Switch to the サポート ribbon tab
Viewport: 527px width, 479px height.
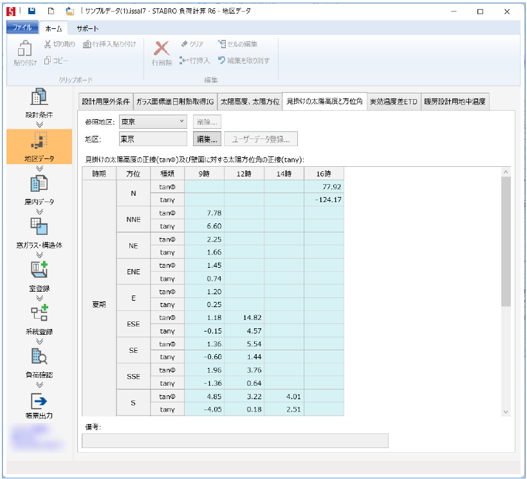coord(88,28)
